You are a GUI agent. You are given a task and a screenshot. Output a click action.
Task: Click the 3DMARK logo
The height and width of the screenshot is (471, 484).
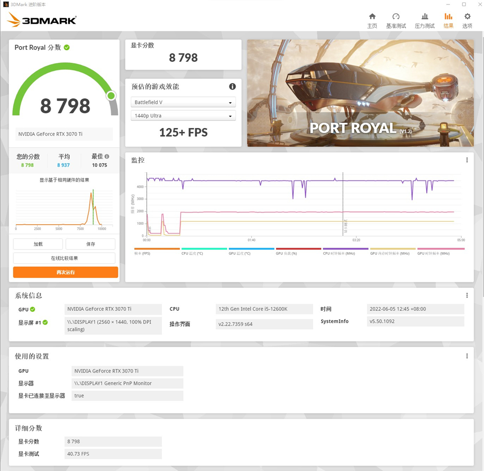tap(41, 20)
